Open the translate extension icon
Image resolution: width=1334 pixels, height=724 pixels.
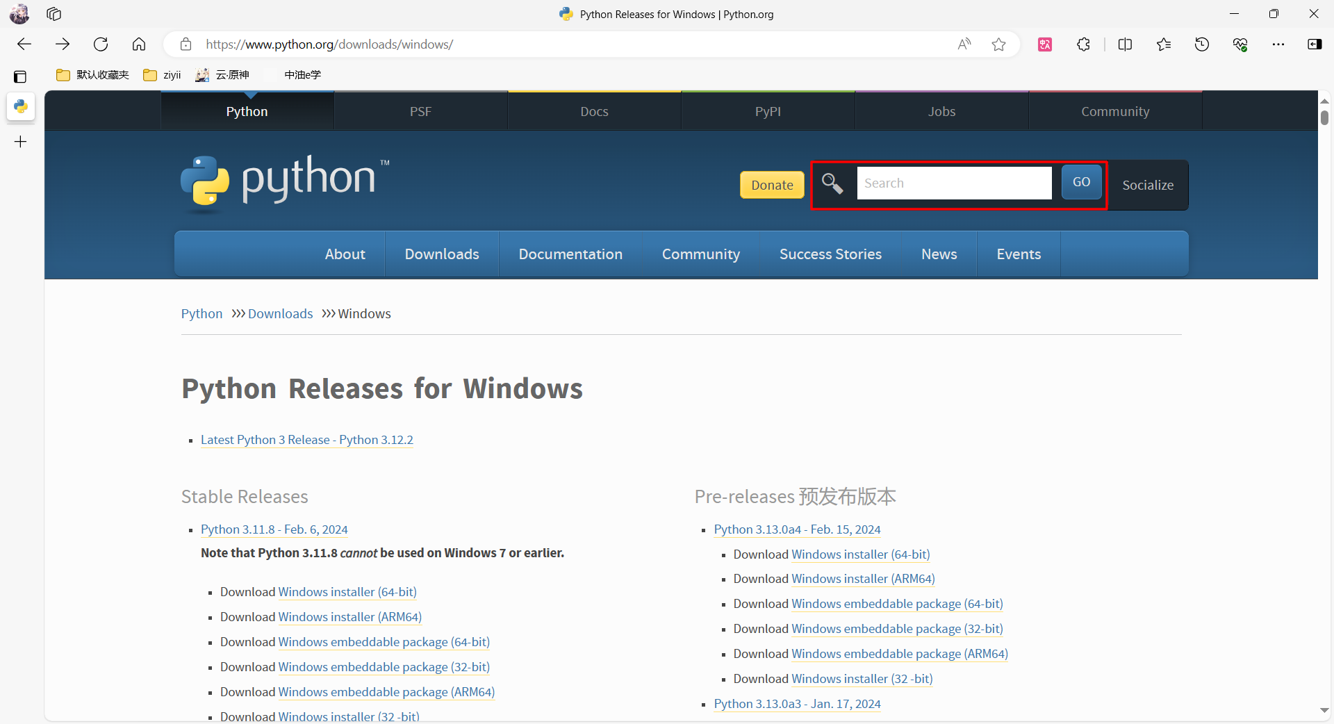pos(1045,44)
